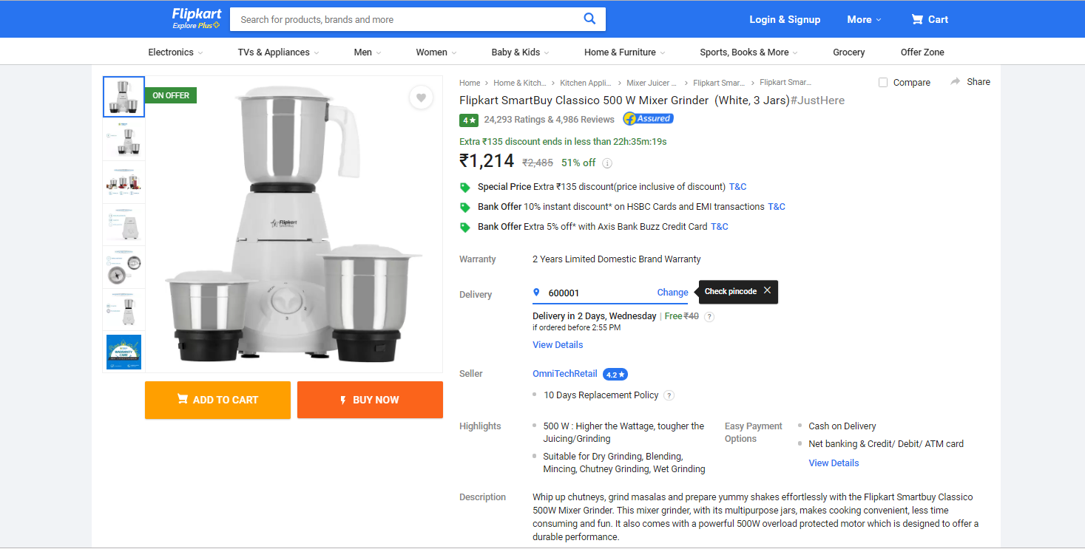Click the Flipkart Assured badge
This screenshot has height=549, width=1085.
pos(648,118)
